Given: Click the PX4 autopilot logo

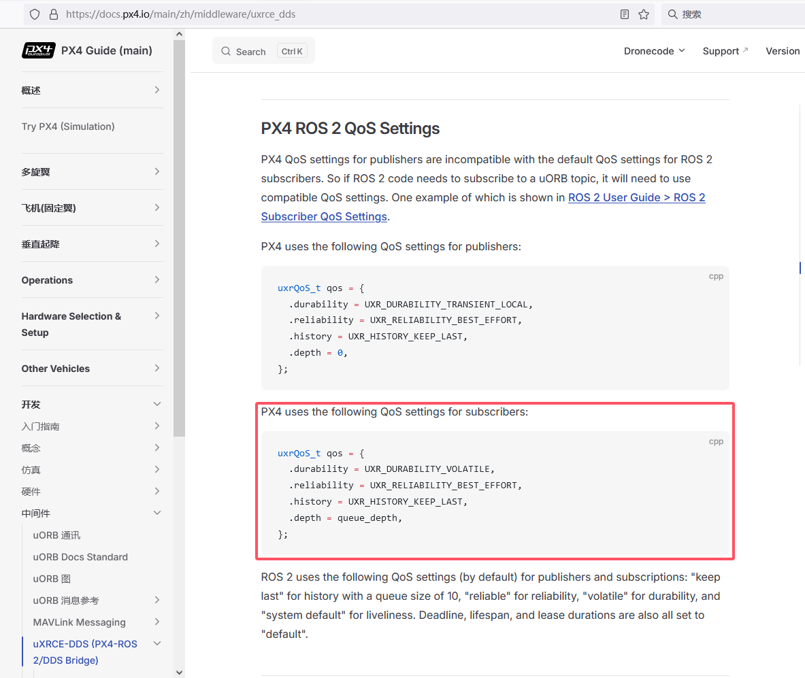Looking at the screenshot, I should point(39,50).
